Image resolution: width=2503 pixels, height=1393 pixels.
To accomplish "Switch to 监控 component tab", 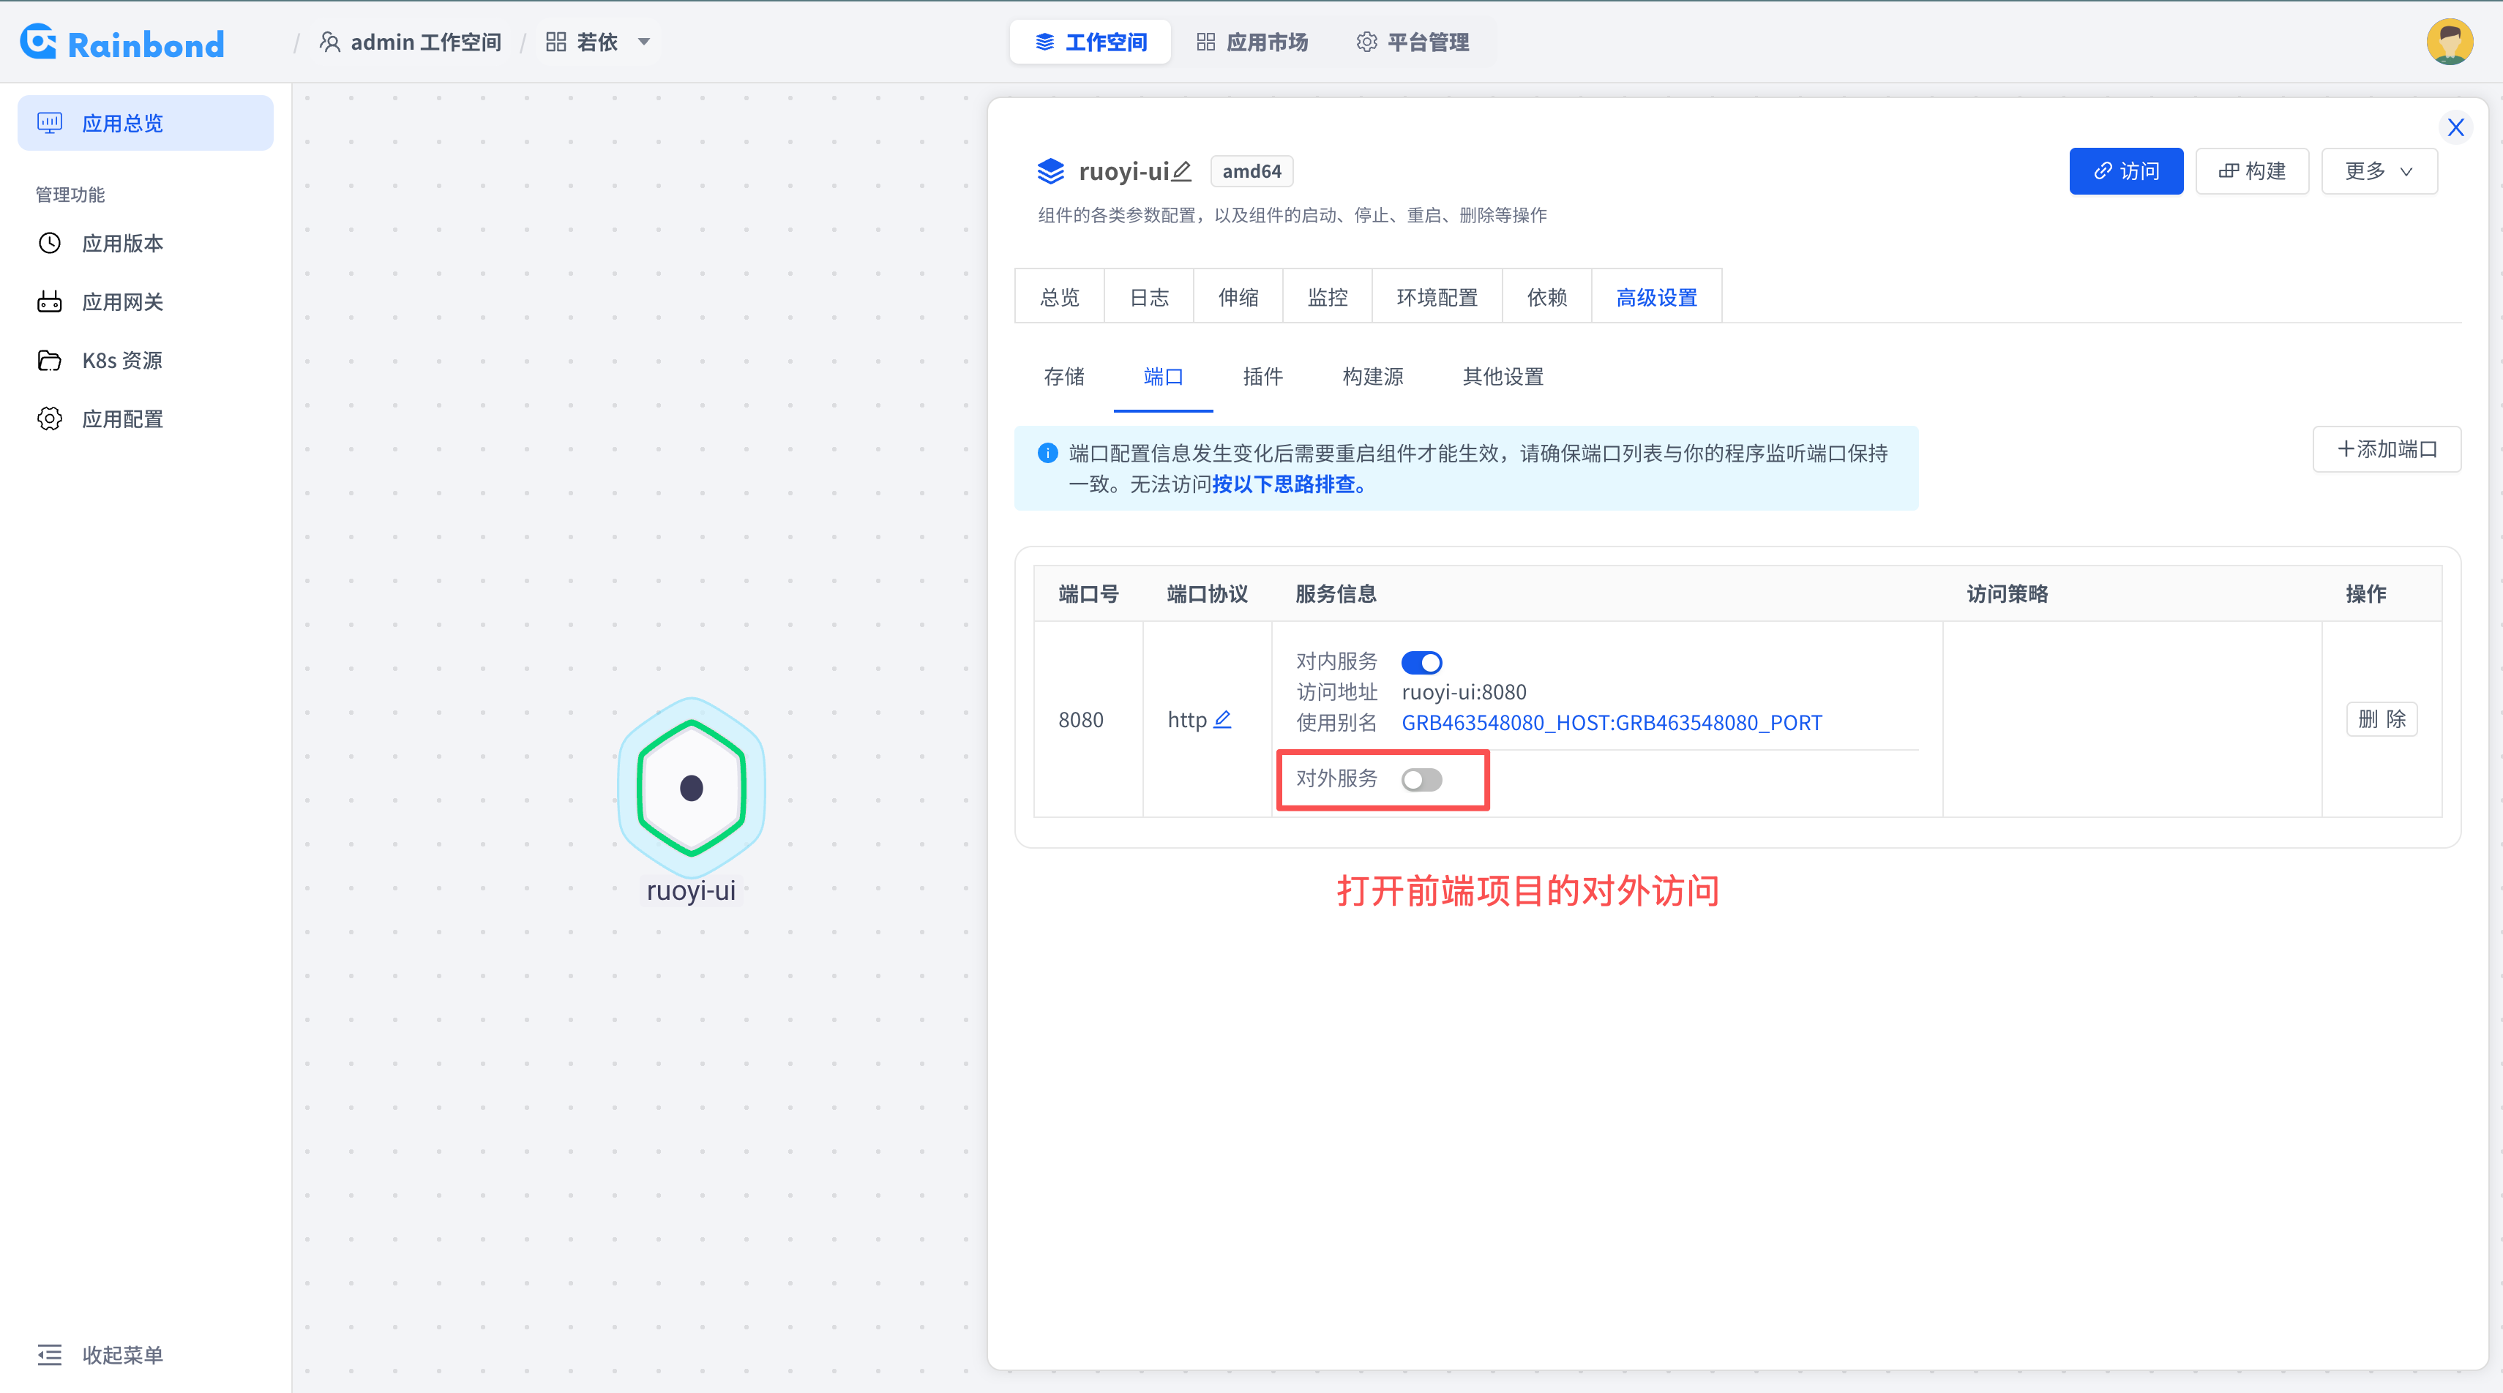I will [x=1328, y=296].
